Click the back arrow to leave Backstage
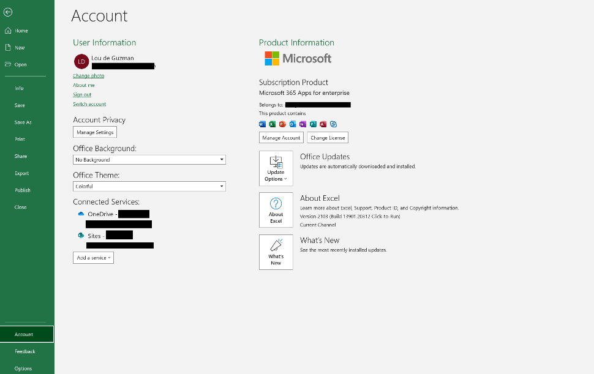Screen dimensions: 594x374 click(7, 12)
